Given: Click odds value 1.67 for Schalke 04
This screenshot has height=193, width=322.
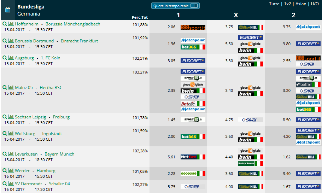Looking at the screenshot, I should coord(286,187).
